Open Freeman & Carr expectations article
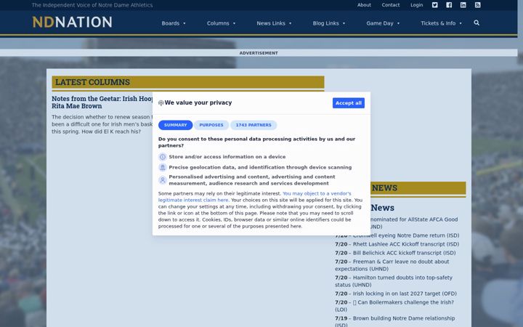 pyautogui.click(x=392, y=265)
